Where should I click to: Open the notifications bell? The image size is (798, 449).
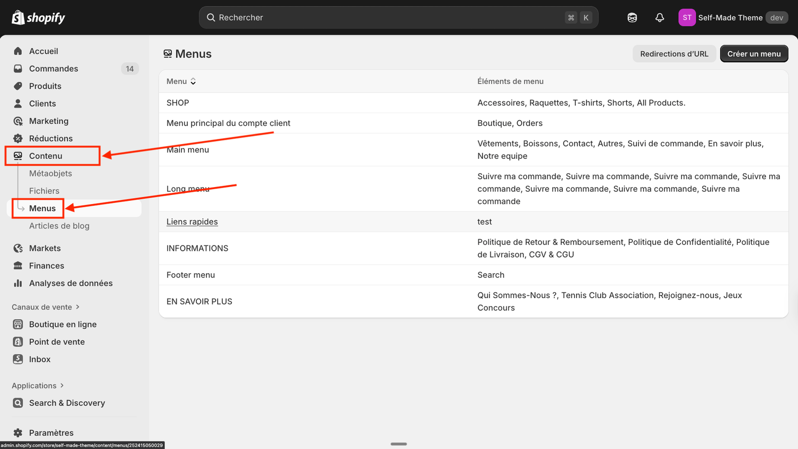click(660, 18)
